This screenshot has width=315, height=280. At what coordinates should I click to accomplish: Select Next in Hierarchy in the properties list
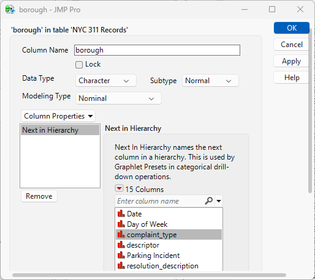[60, 130]
